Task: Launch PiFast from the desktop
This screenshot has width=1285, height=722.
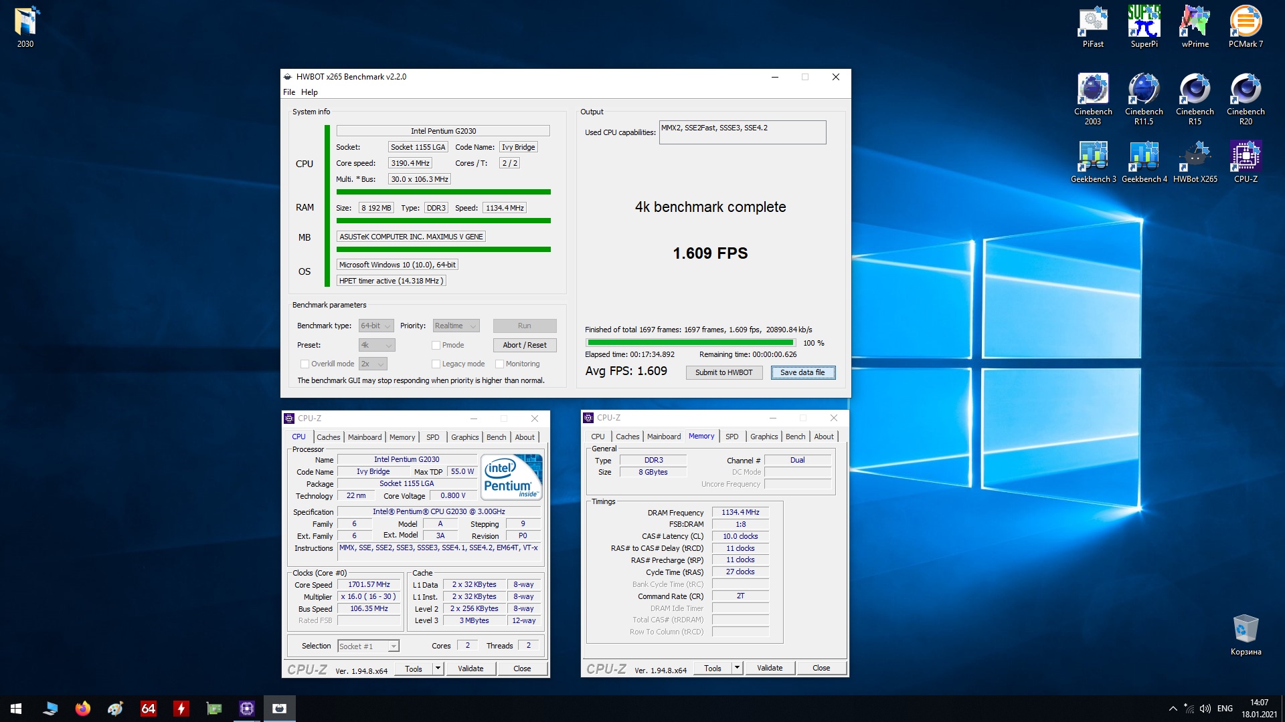Action: pos(1093,27)
